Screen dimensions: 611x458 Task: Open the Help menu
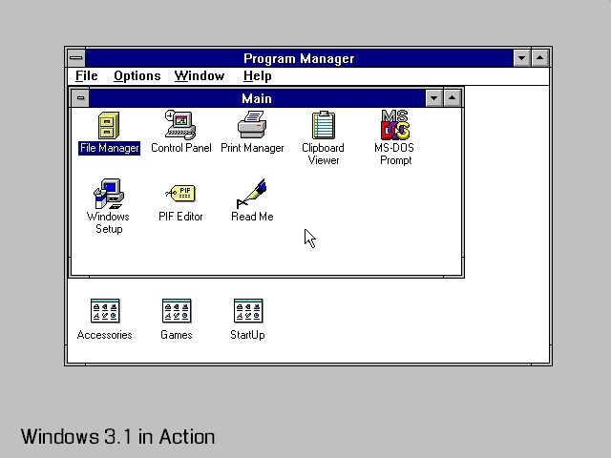pos(257,76)
